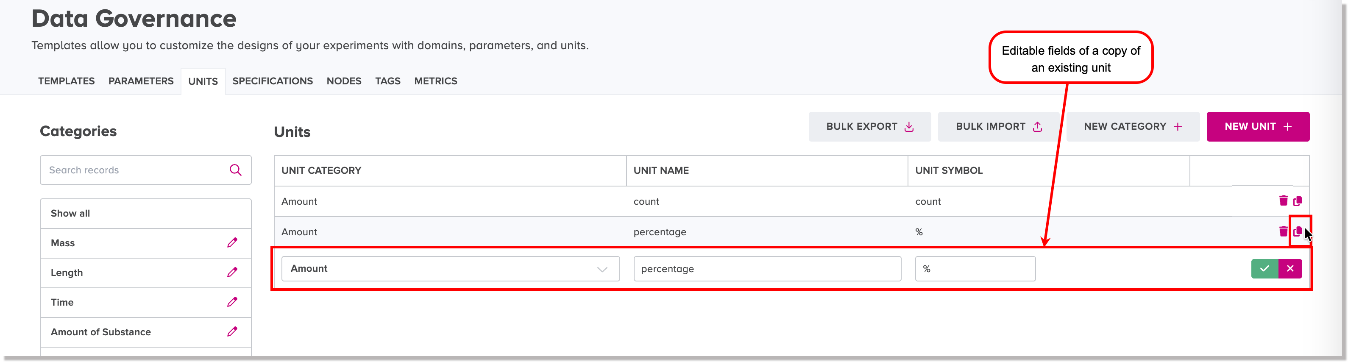Screen dimensions: 1348x362
Task: Click the search magnifier icon in Categories
Action: [236, 170]
